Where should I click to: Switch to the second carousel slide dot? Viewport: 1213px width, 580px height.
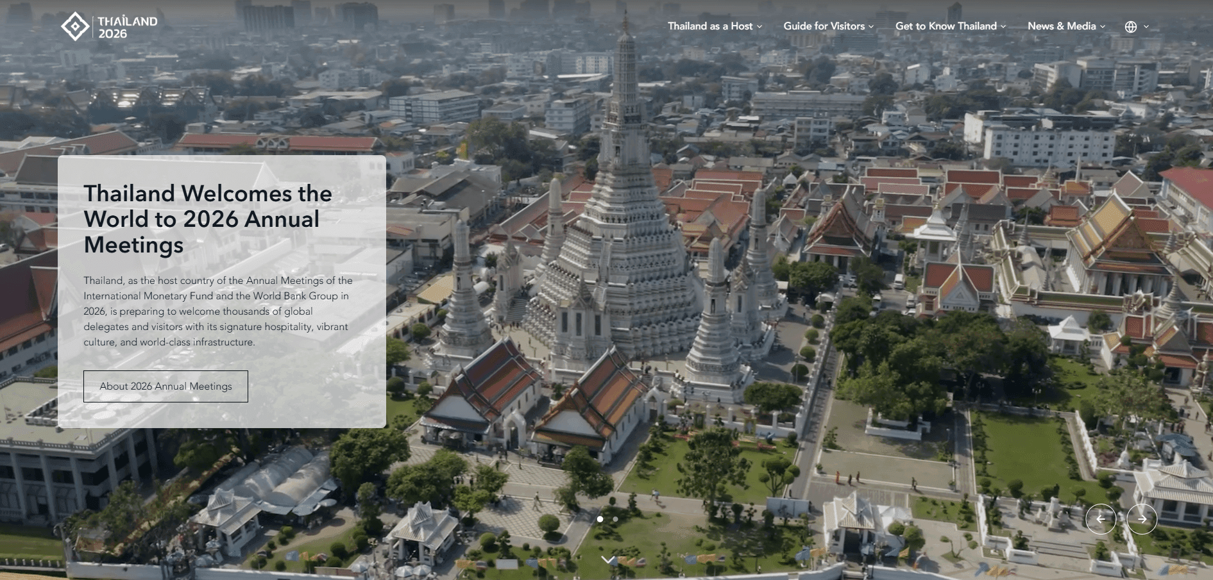(615, 519)
